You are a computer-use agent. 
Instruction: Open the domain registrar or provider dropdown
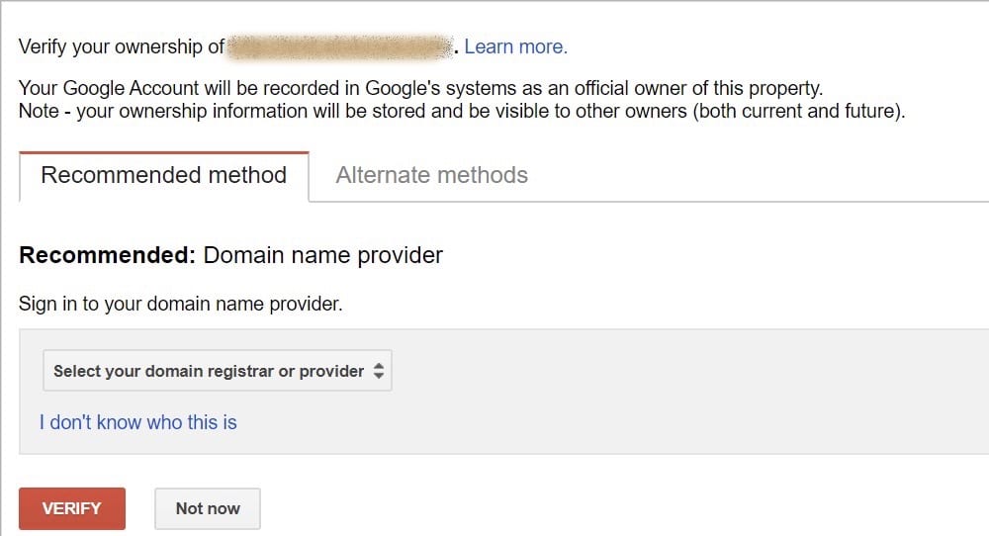click(x=218, y=371)
